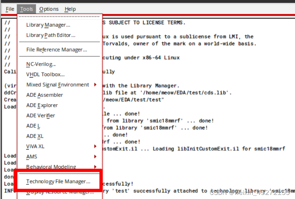
Task: Open the File menu
Action: coord(10,9)
